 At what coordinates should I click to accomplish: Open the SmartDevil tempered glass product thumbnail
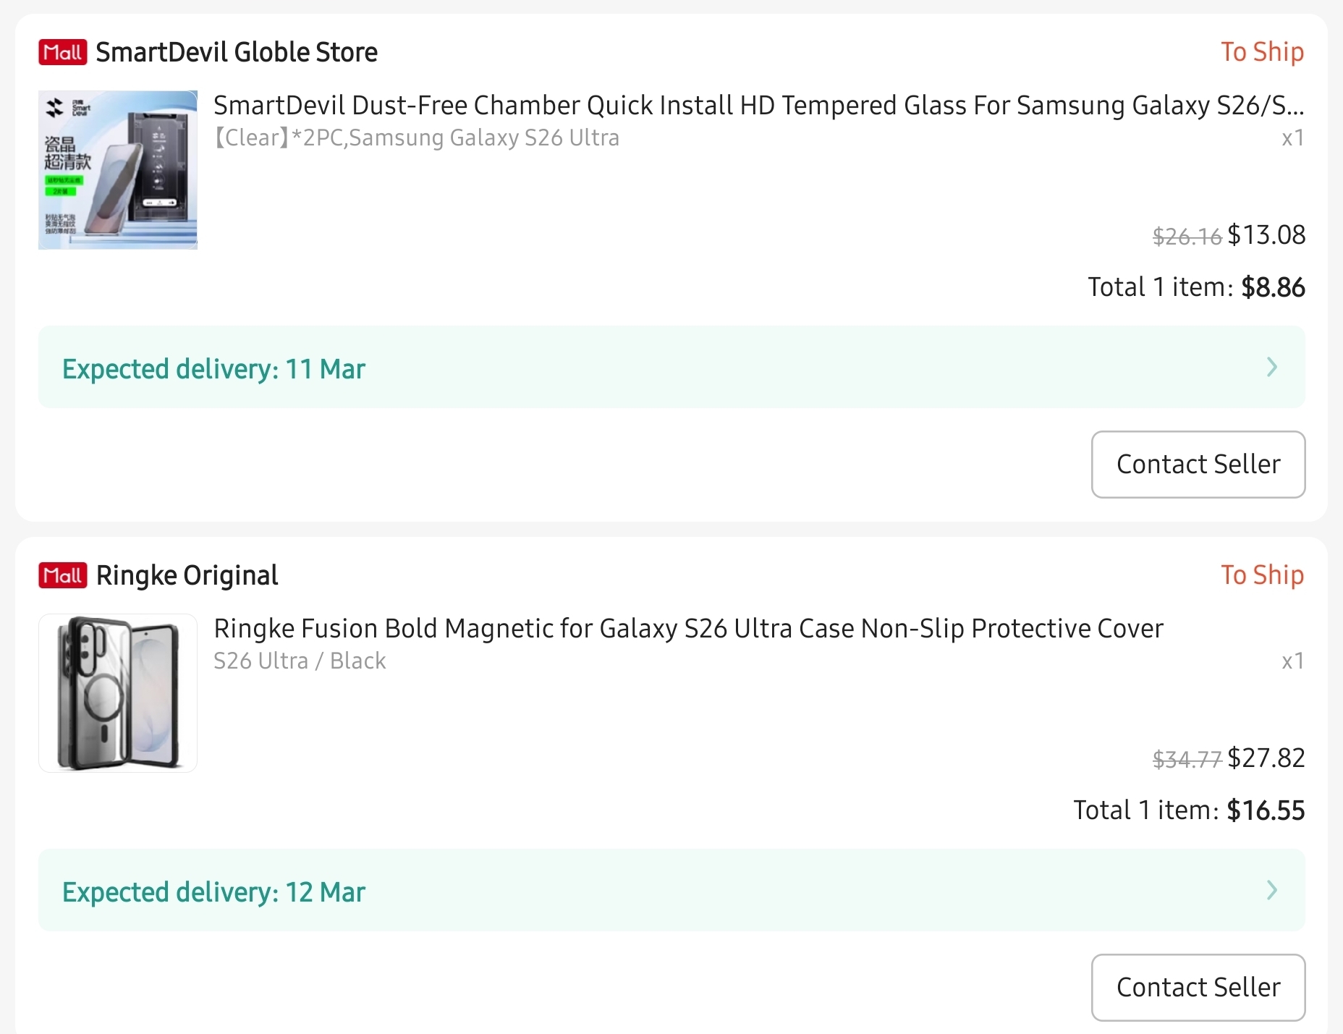tap(118, 170)
